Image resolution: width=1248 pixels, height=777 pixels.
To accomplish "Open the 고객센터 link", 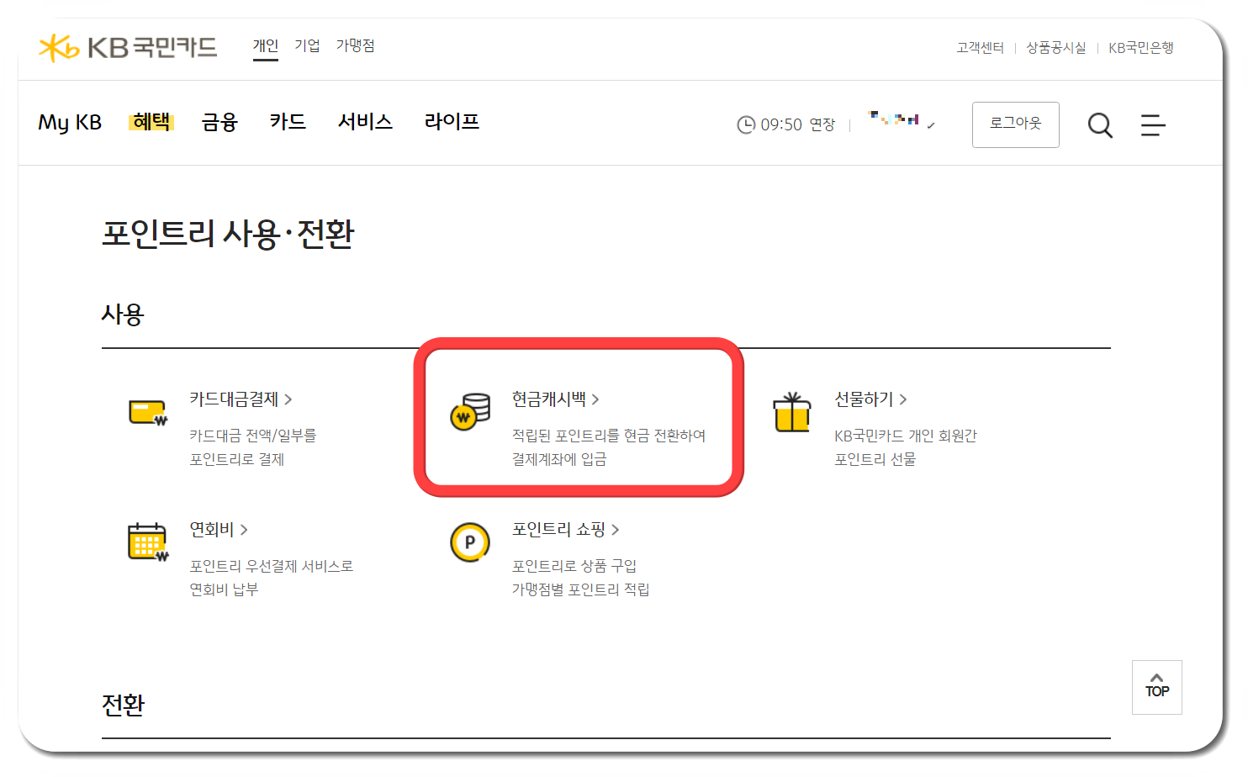I will click(x=979, y=48).
